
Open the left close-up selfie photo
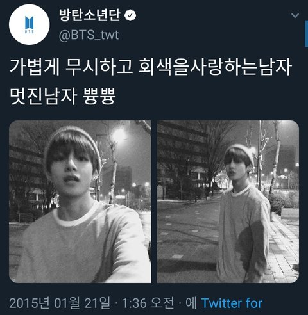(80, 202)
